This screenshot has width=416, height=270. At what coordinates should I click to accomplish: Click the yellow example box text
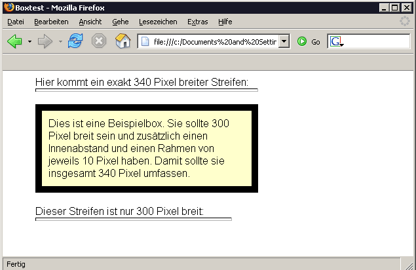(x=146, y=148)
